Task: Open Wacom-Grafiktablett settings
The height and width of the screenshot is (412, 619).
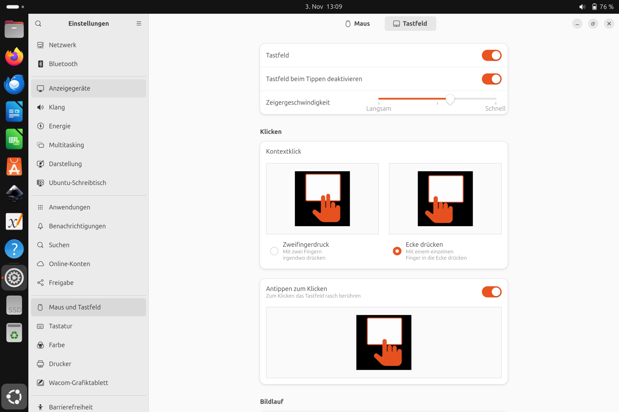Action: click(x=89, y=383)
